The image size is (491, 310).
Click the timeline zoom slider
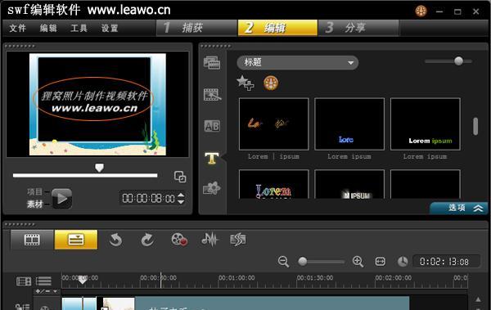pos(321,261)
